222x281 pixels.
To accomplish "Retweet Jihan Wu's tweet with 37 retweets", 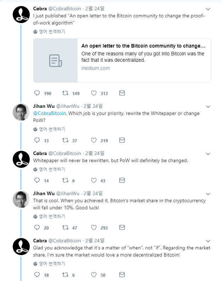I will [66, 140].
